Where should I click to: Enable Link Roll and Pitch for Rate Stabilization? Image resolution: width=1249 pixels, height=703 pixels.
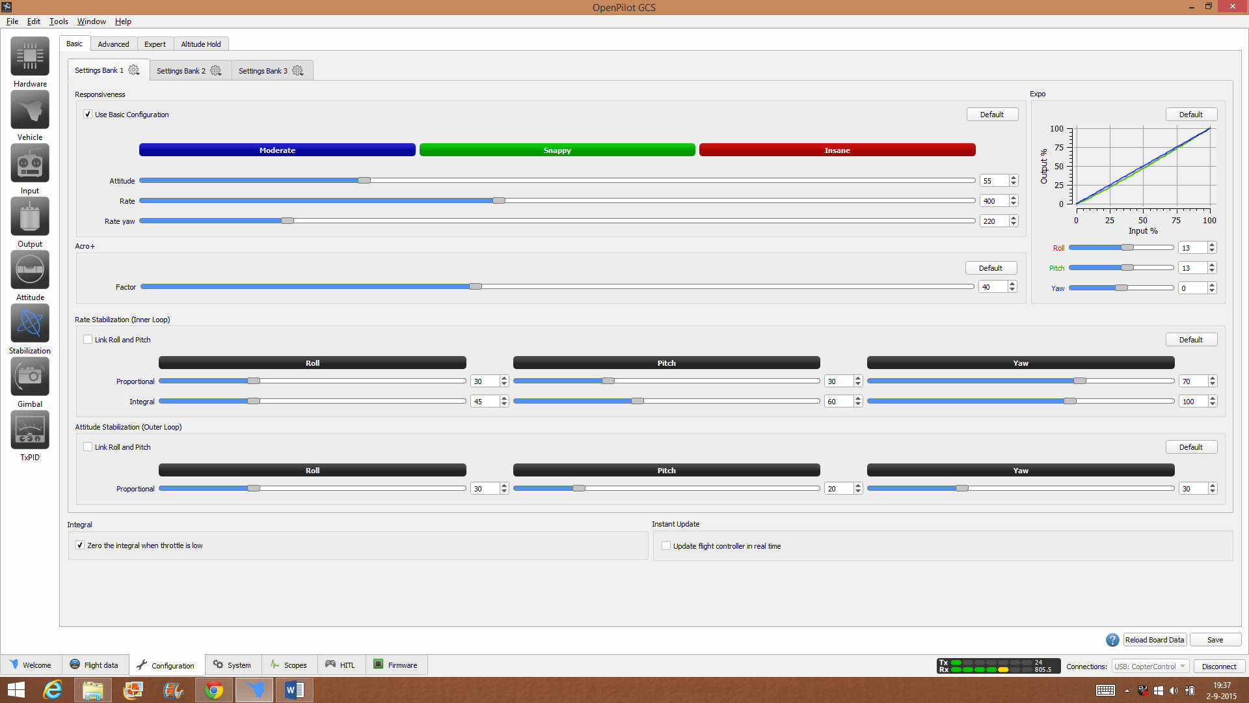88,339
